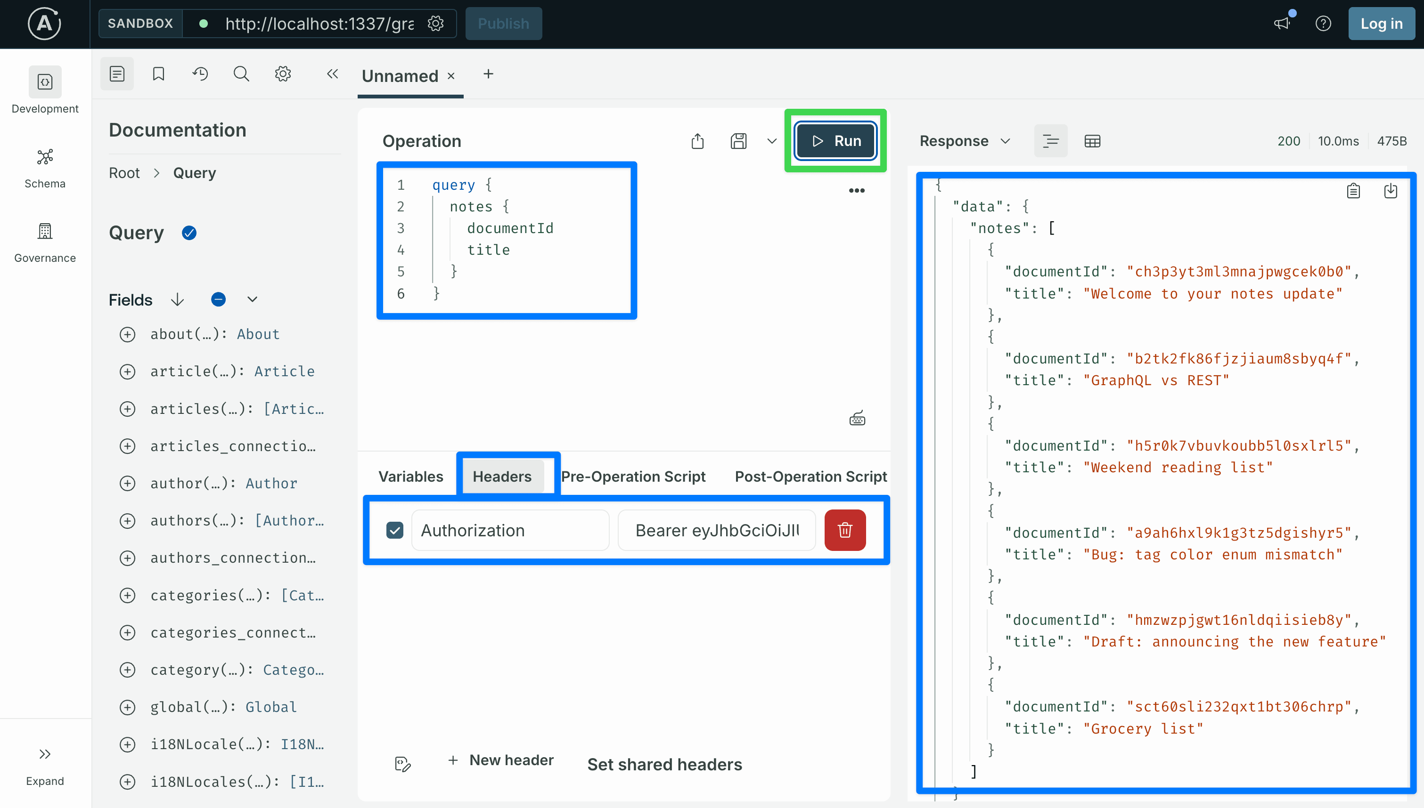Open the operation history panel

coord(200,74)
